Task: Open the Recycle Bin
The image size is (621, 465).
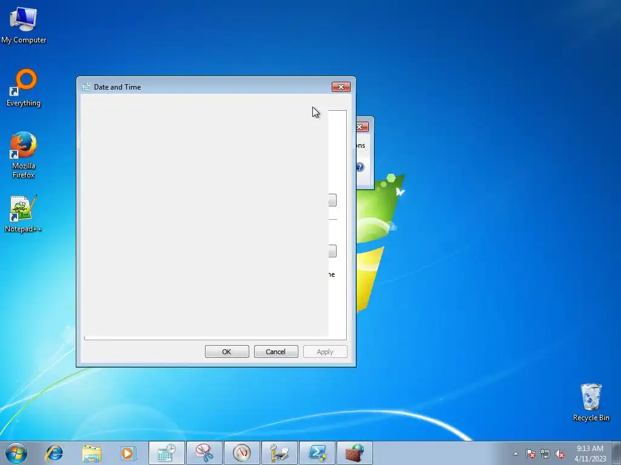Action: click(x=591, y=402)
